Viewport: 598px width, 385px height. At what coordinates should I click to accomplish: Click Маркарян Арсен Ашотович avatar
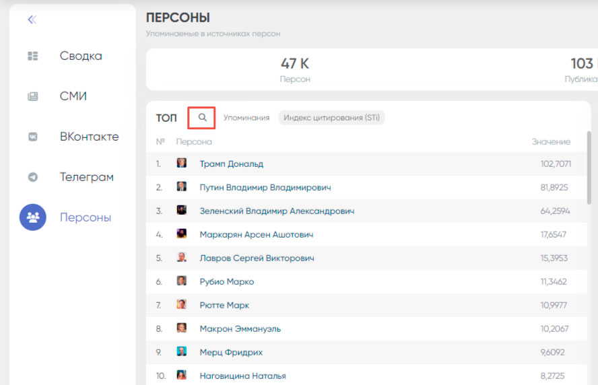pyautogui.click(x=181, y=234)
